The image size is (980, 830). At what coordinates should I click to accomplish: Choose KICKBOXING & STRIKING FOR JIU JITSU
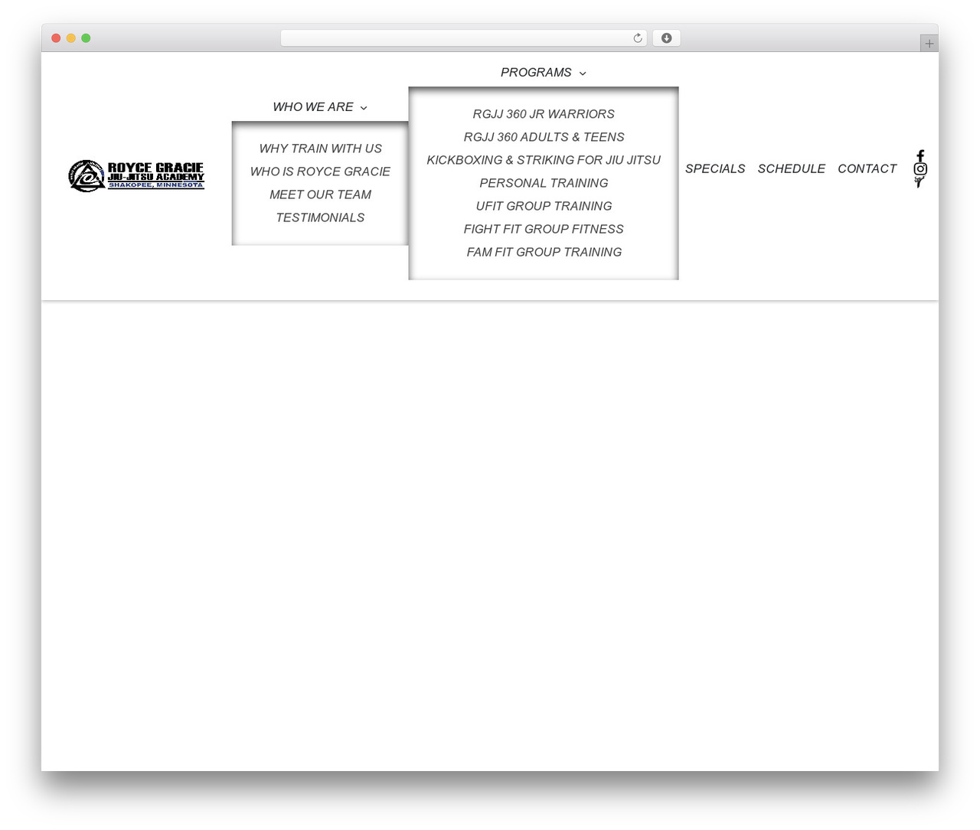(544, 160)
